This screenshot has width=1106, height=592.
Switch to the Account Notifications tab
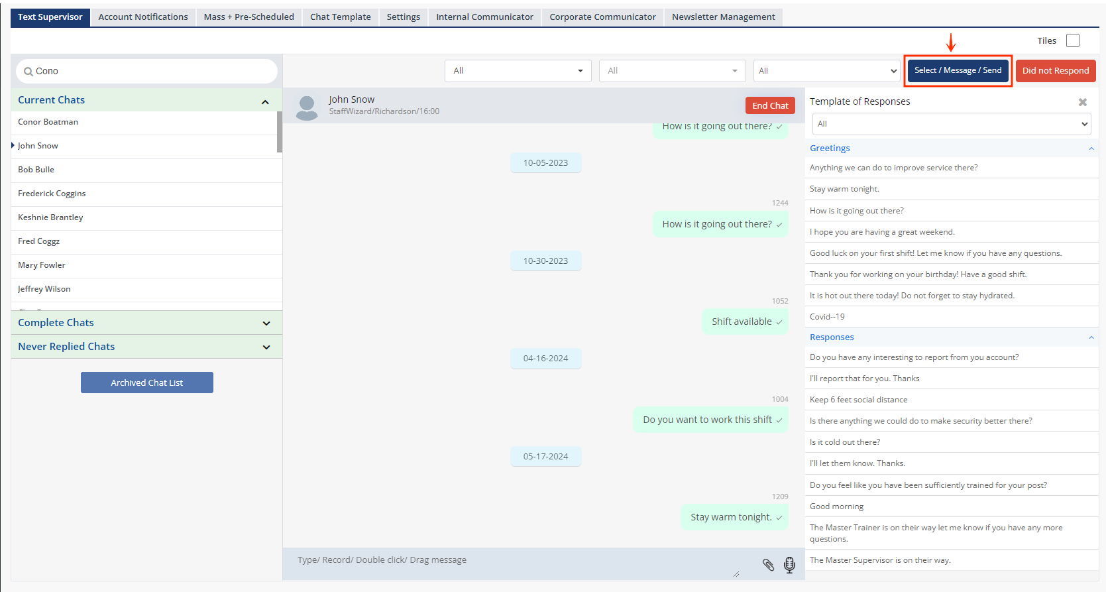143,17
